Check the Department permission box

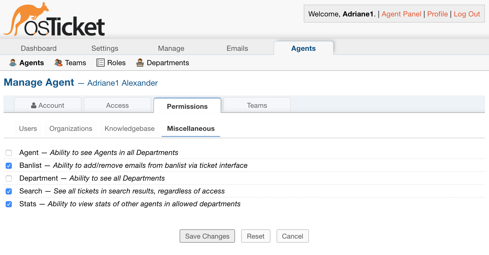[9, 178]
